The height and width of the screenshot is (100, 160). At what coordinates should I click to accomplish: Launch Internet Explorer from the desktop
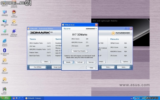tap(5, 42)
